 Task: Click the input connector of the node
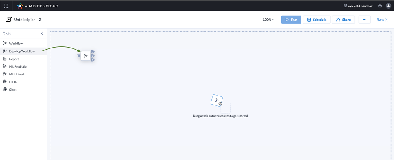78,56
